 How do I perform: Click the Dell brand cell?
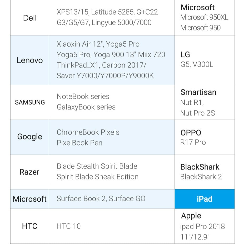29,18
